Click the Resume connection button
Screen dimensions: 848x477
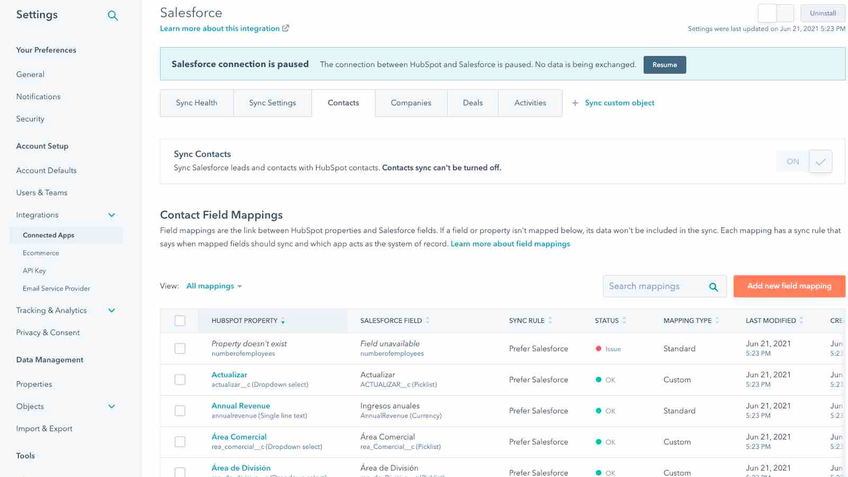(x=665, y=65)
